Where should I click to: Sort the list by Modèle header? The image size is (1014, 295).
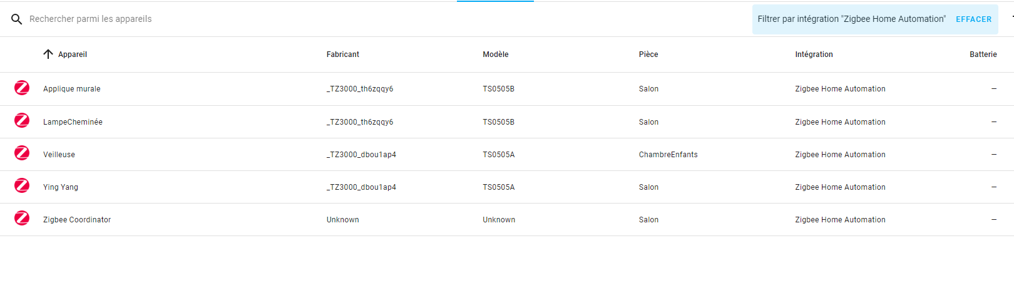coord(495,54)
